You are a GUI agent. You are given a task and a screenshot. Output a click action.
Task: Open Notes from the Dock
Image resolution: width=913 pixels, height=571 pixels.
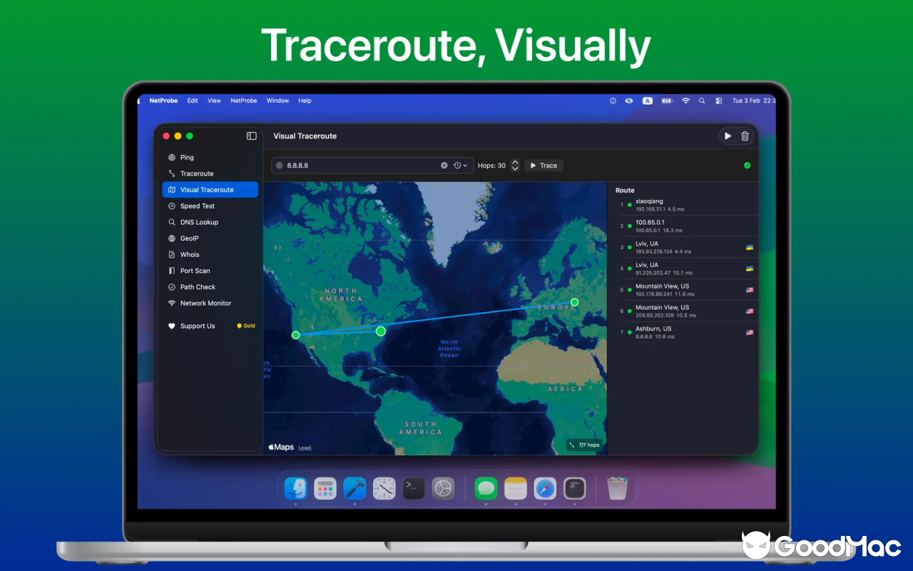point(516,488)
